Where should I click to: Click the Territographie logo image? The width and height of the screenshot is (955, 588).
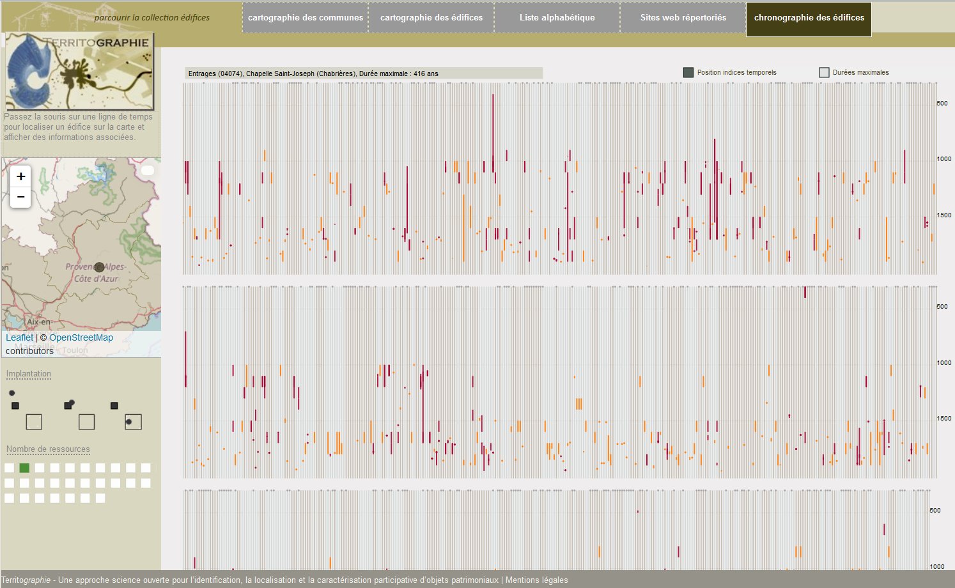click(80, 72)
